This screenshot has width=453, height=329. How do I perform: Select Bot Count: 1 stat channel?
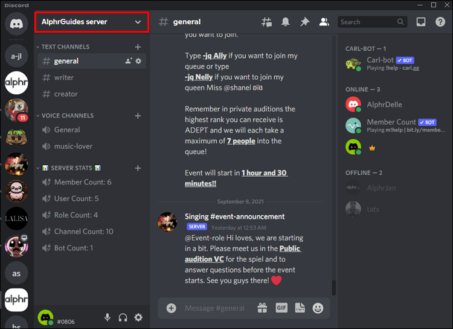tap(92, 249)
